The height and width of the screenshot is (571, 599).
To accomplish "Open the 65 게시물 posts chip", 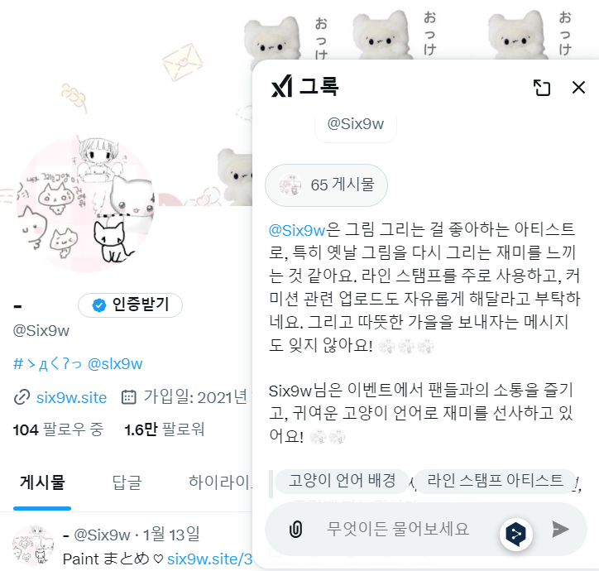I will (326, 185).
